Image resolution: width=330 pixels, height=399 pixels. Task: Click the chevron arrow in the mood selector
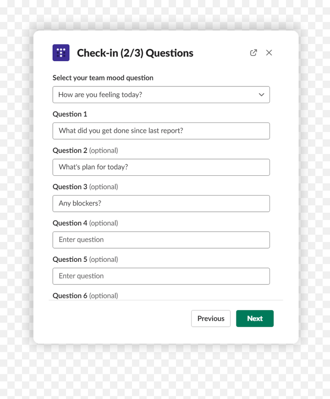[261, 95]
